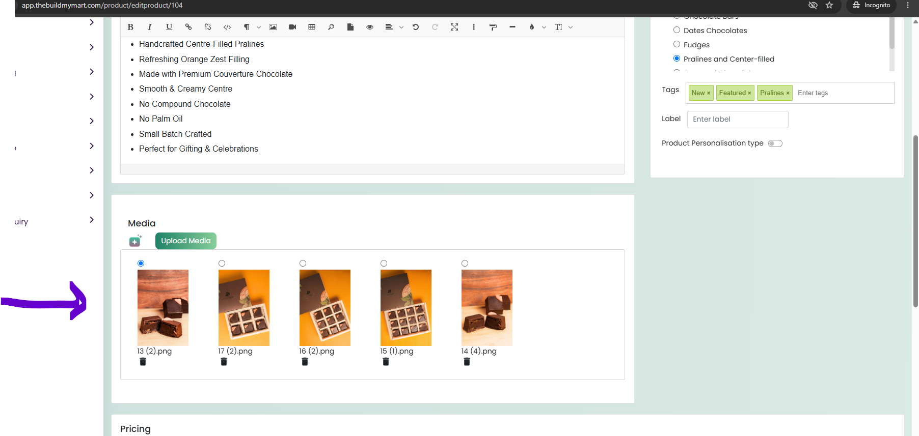Open the 16 (2).png thumbnail
The image size is (919, 436).
325,308
